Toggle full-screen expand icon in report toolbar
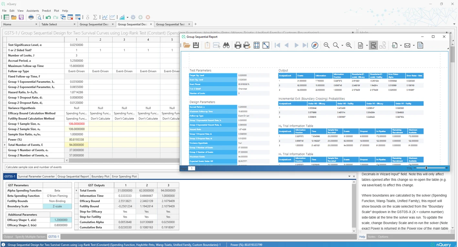This screenshot has width=458, height=247. (266, 46)
